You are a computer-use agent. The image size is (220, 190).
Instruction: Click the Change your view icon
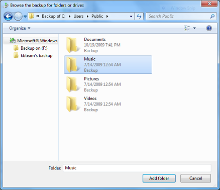point(187,28)
